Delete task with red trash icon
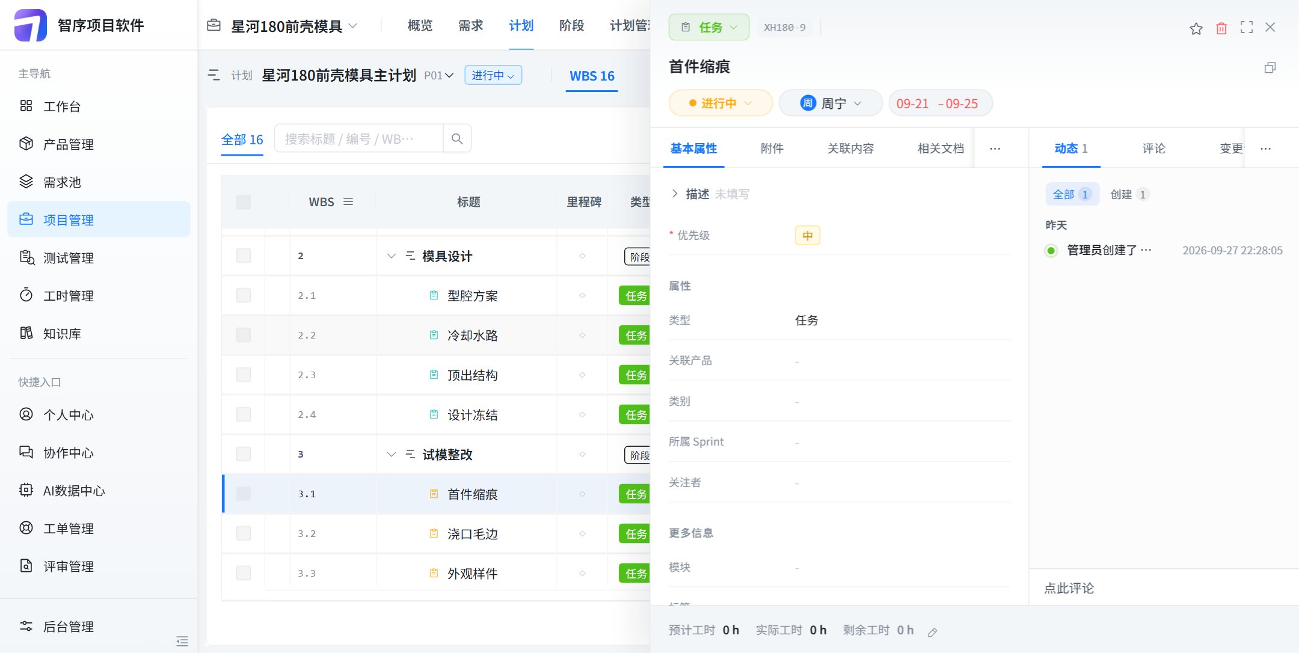 coord(1221,28)
